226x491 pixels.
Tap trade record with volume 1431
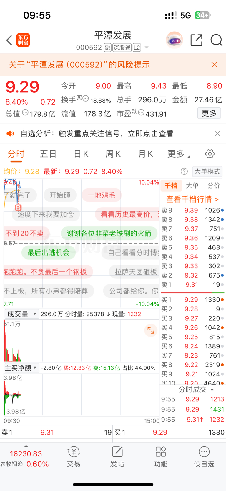tap(192, 410)
